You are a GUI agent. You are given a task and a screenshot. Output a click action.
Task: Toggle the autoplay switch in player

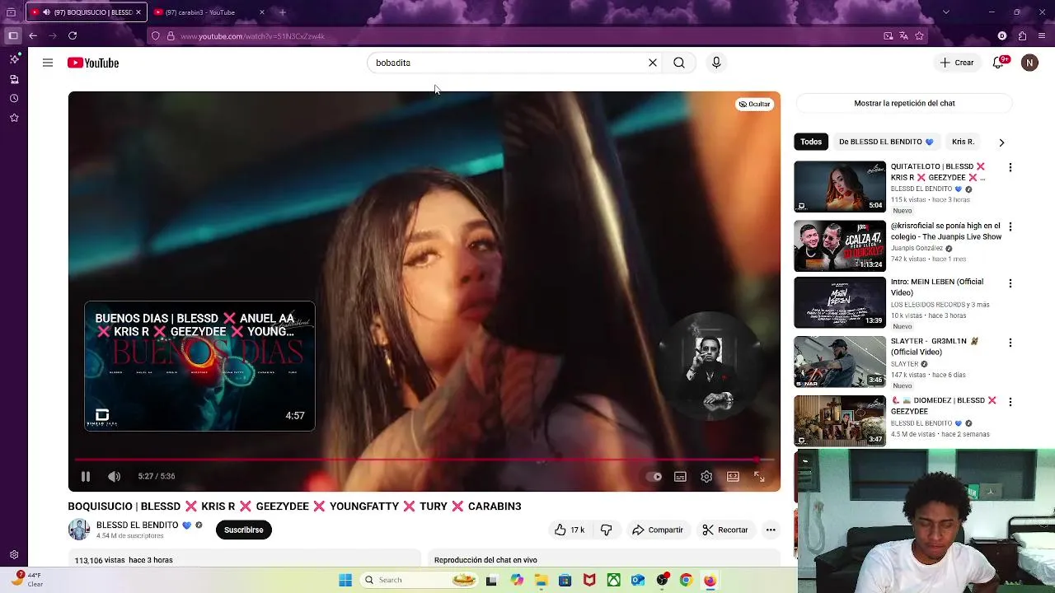click(x=654, y=476)
